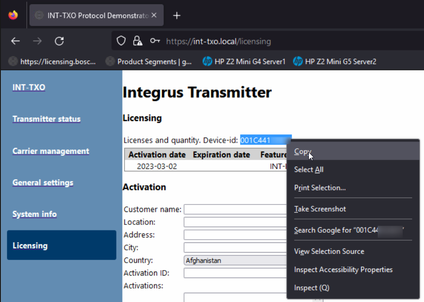Open HP Z2 Mini G5 Server2 bookmark
The height and width of the screenshot is (302, 424).
point(335,61)
